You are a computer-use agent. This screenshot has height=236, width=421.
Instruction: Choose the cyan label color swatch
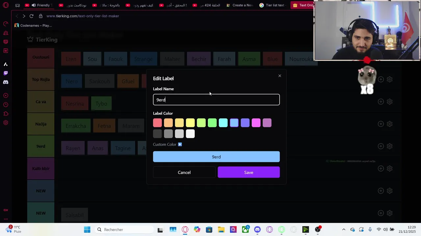tap(223, 123)
